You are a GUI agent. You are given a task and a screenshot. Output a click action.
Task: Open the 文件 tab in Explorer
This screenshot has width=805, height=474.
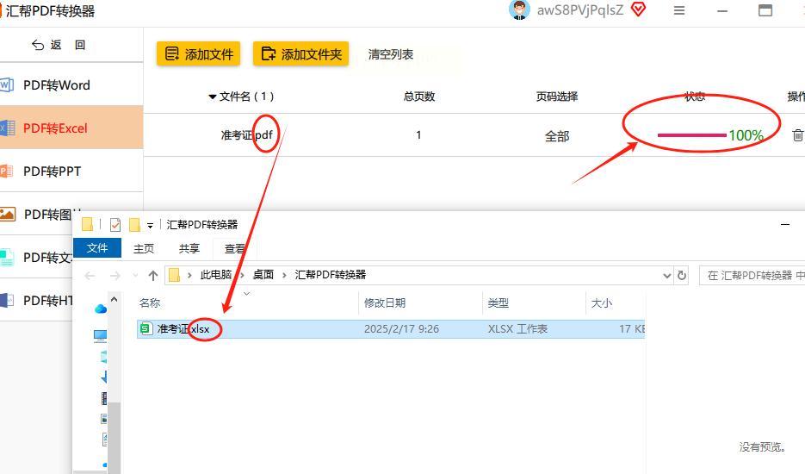pyautogui.click(x=97, y=248)
